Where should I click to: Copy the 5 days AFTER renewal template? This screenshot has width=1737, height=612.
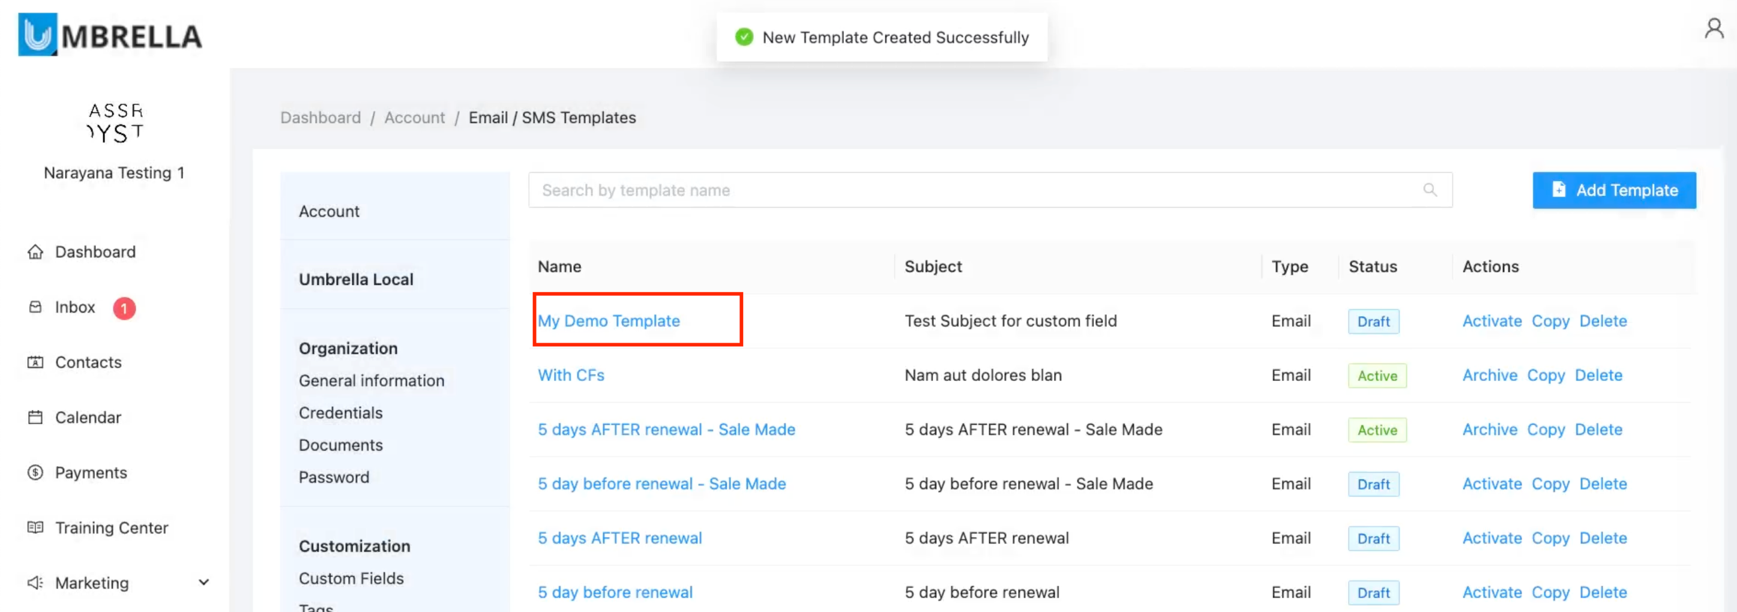tap(1550, 539)
